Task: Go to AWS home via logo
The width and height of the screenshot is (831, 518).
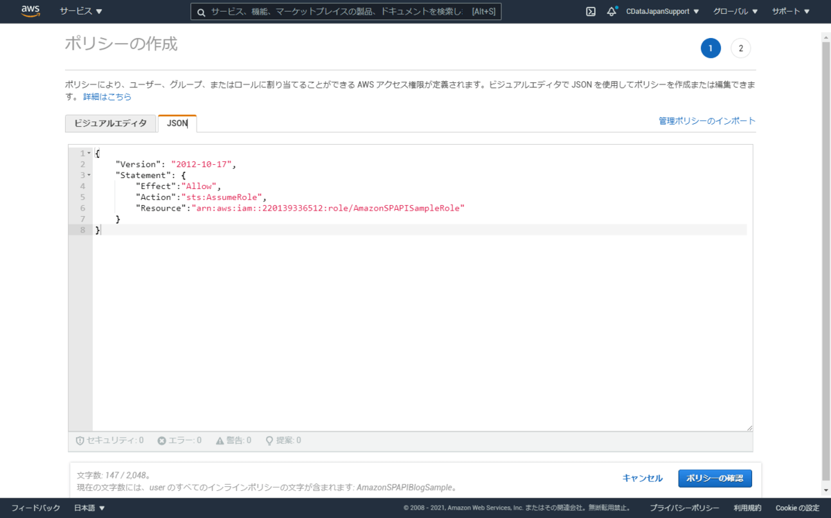Action: [30, 11]
